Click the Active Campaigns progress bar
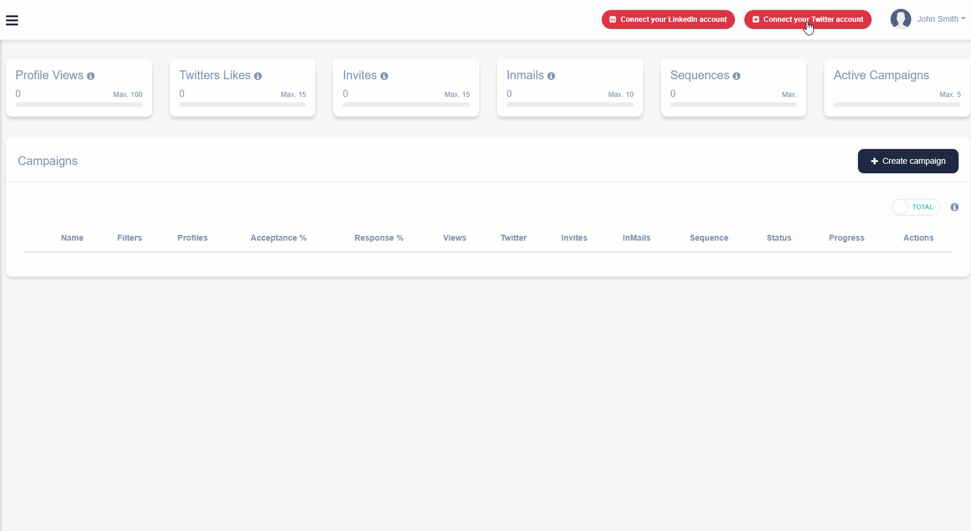 pyautogui.click(x=897, y=105)
